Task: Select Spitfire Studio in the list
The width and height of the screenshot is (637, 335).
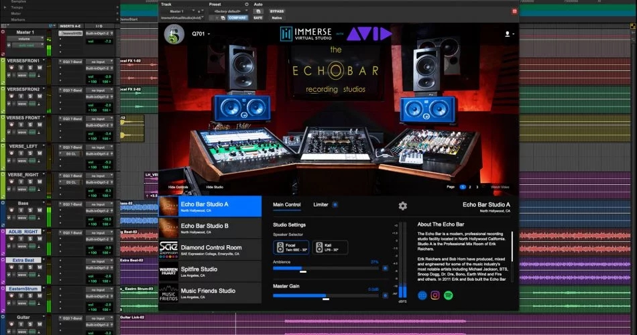Action: point(210,271)
